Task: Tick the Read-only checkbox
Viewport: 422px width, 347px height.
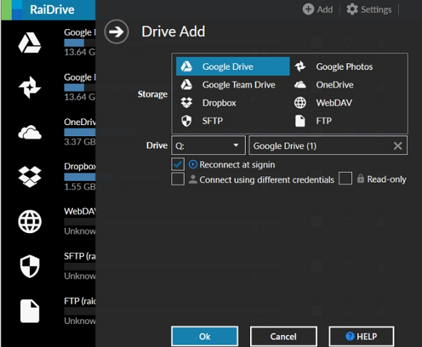Action: tap(345, 179)
